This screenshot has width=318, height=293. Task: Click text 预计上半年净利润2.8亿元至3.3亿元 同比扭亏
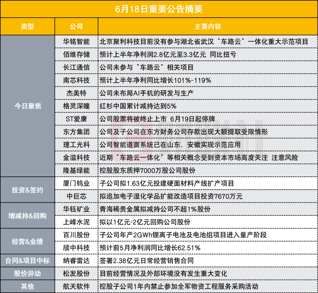[168, 54]
